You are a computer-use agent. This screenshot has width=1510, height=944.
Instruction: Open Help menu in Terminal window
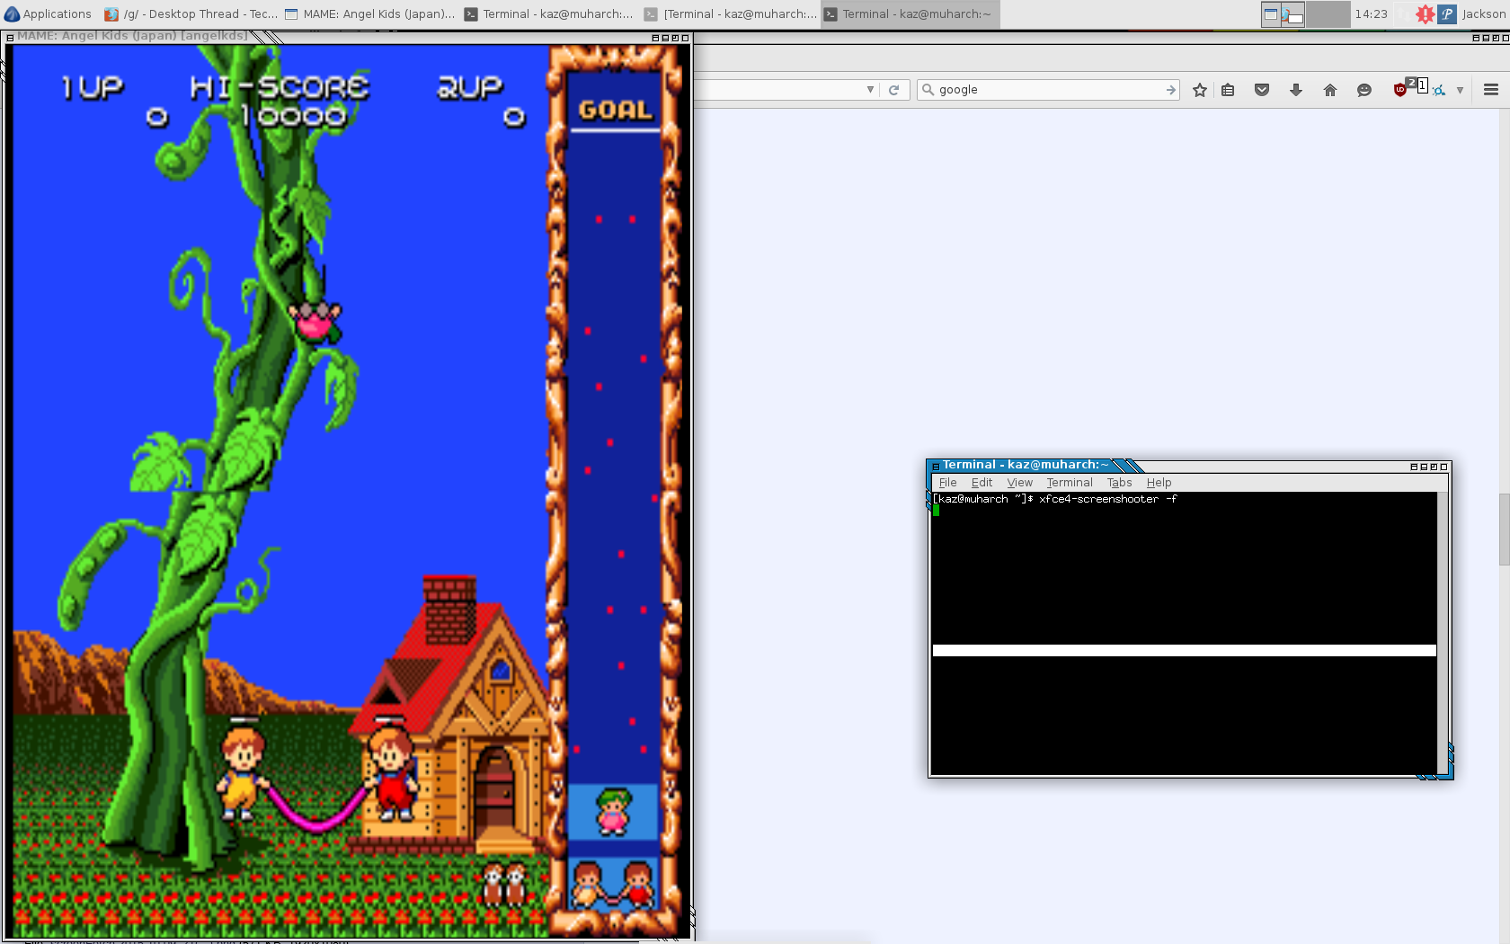(x=1159, y=483)
